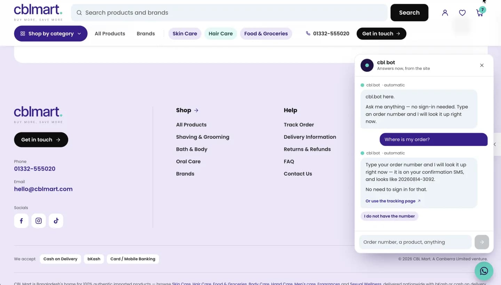Open Brands in the top navigation
Image resolution: width=501 pixels, height=285 pixels.
146,34
